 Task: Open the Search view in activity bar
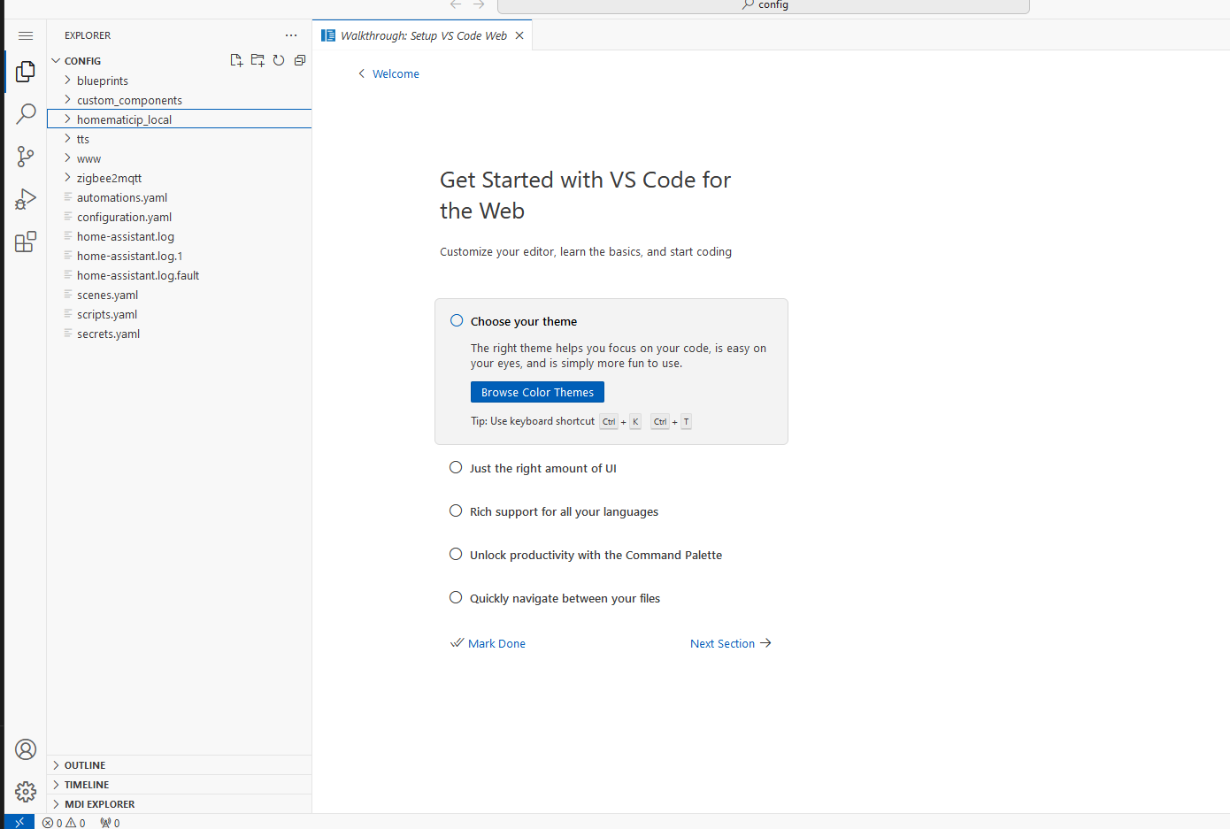26,114
